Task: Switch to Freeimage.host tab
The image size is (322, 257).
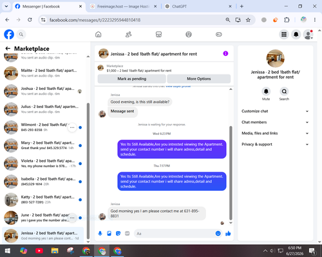Action: click(x=123, y=6)
